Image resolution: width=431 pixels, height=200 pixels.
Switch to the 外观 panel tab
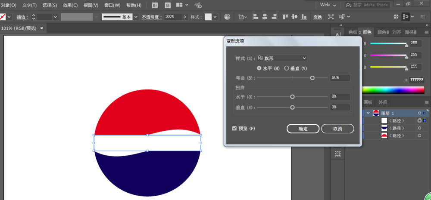click(x=383, y=102)
